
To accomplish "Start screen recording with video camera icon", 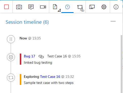I will click(43, 7).
